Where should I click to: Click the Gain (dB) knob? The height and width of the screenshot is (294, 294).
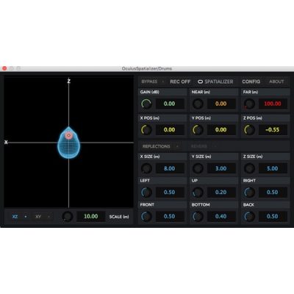coord(146,104)
